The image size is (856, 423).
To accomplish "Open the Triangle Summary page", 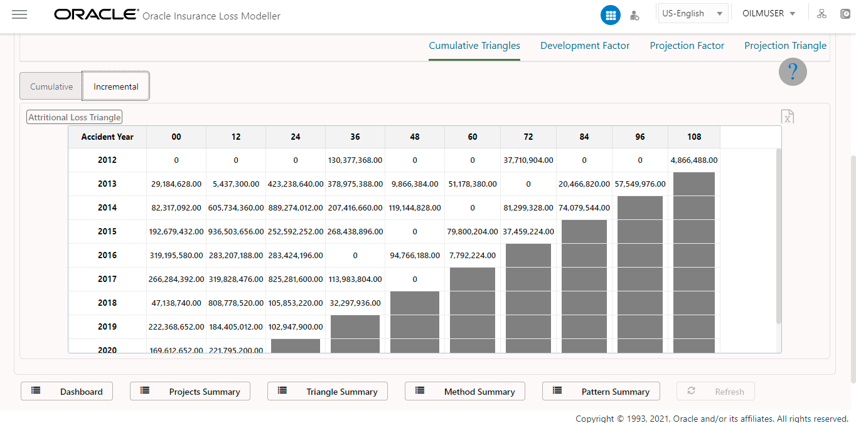I will pos(327,391).
